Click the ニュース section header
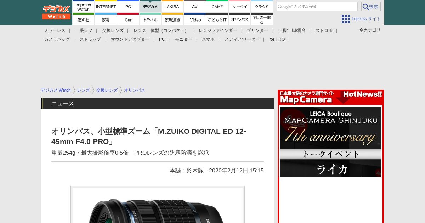The width and height of the screenshot is (425, 223). click(x=158, y=103)
